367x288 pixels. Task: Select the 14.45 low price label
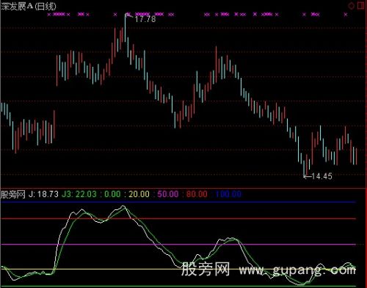[322, 176]
